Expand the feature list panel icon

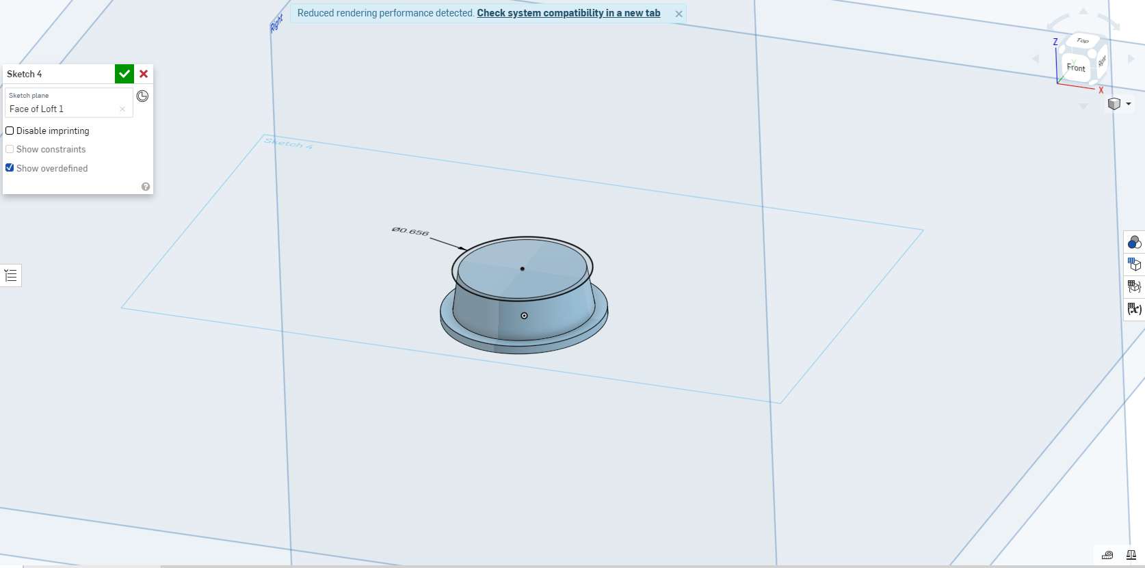(11, 275)
